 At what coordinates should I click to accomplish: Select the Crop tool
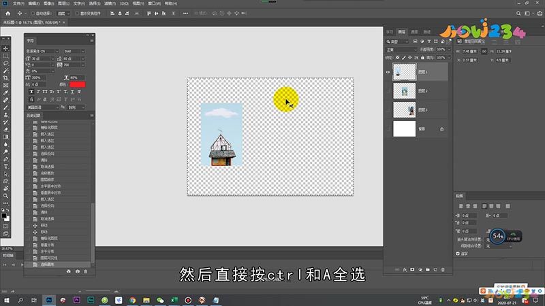pos(5,78)
